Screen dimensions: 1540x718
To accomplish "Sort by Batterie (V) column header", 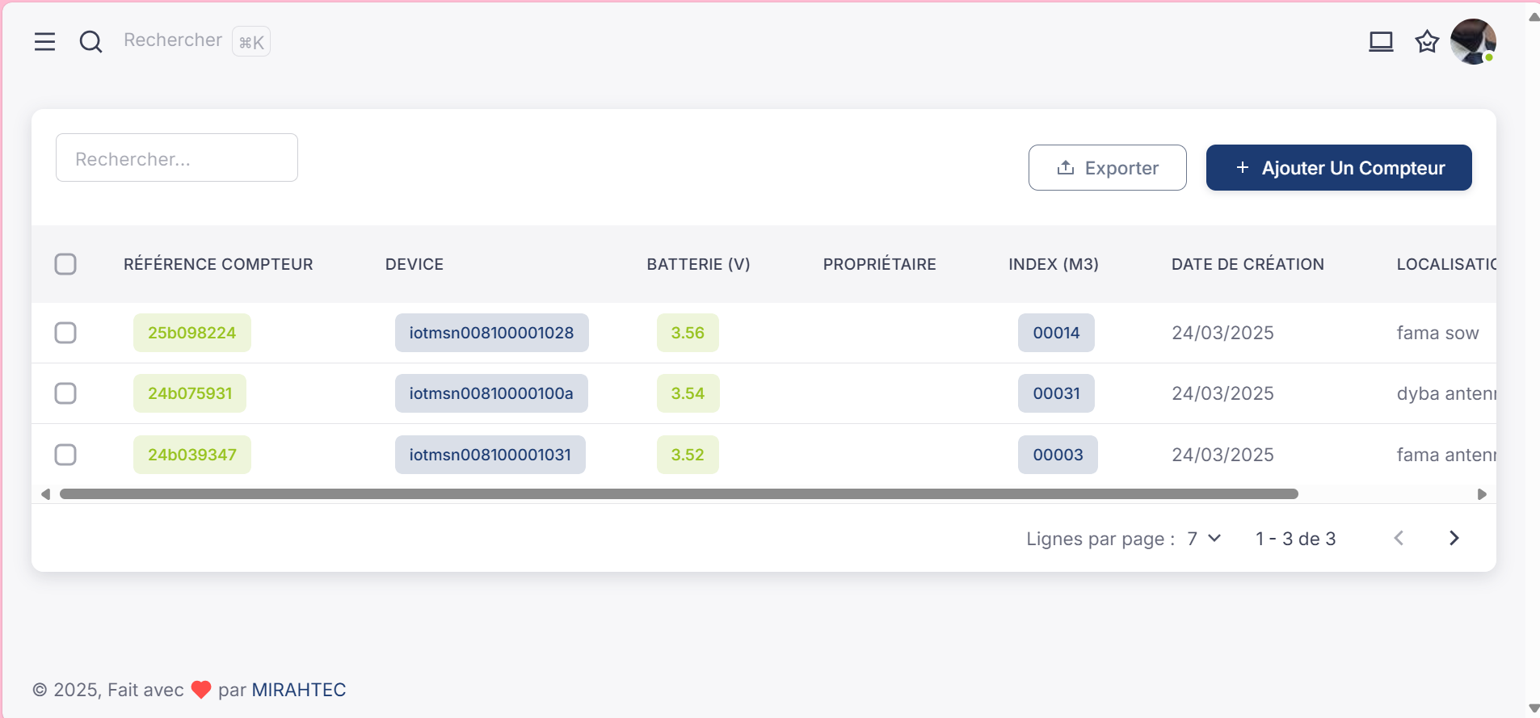I will (698, 264).
